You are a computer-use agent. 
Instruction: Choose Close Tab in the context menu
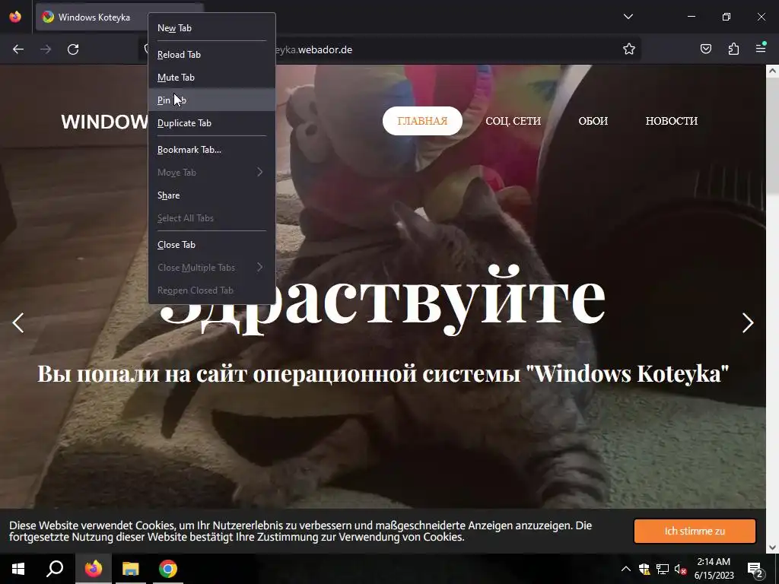211,245
